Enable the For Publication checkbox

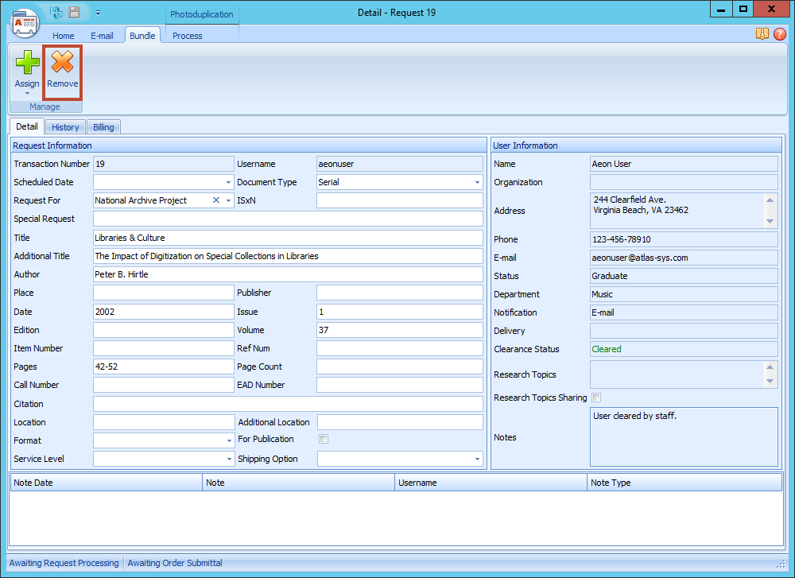(324, 439)
